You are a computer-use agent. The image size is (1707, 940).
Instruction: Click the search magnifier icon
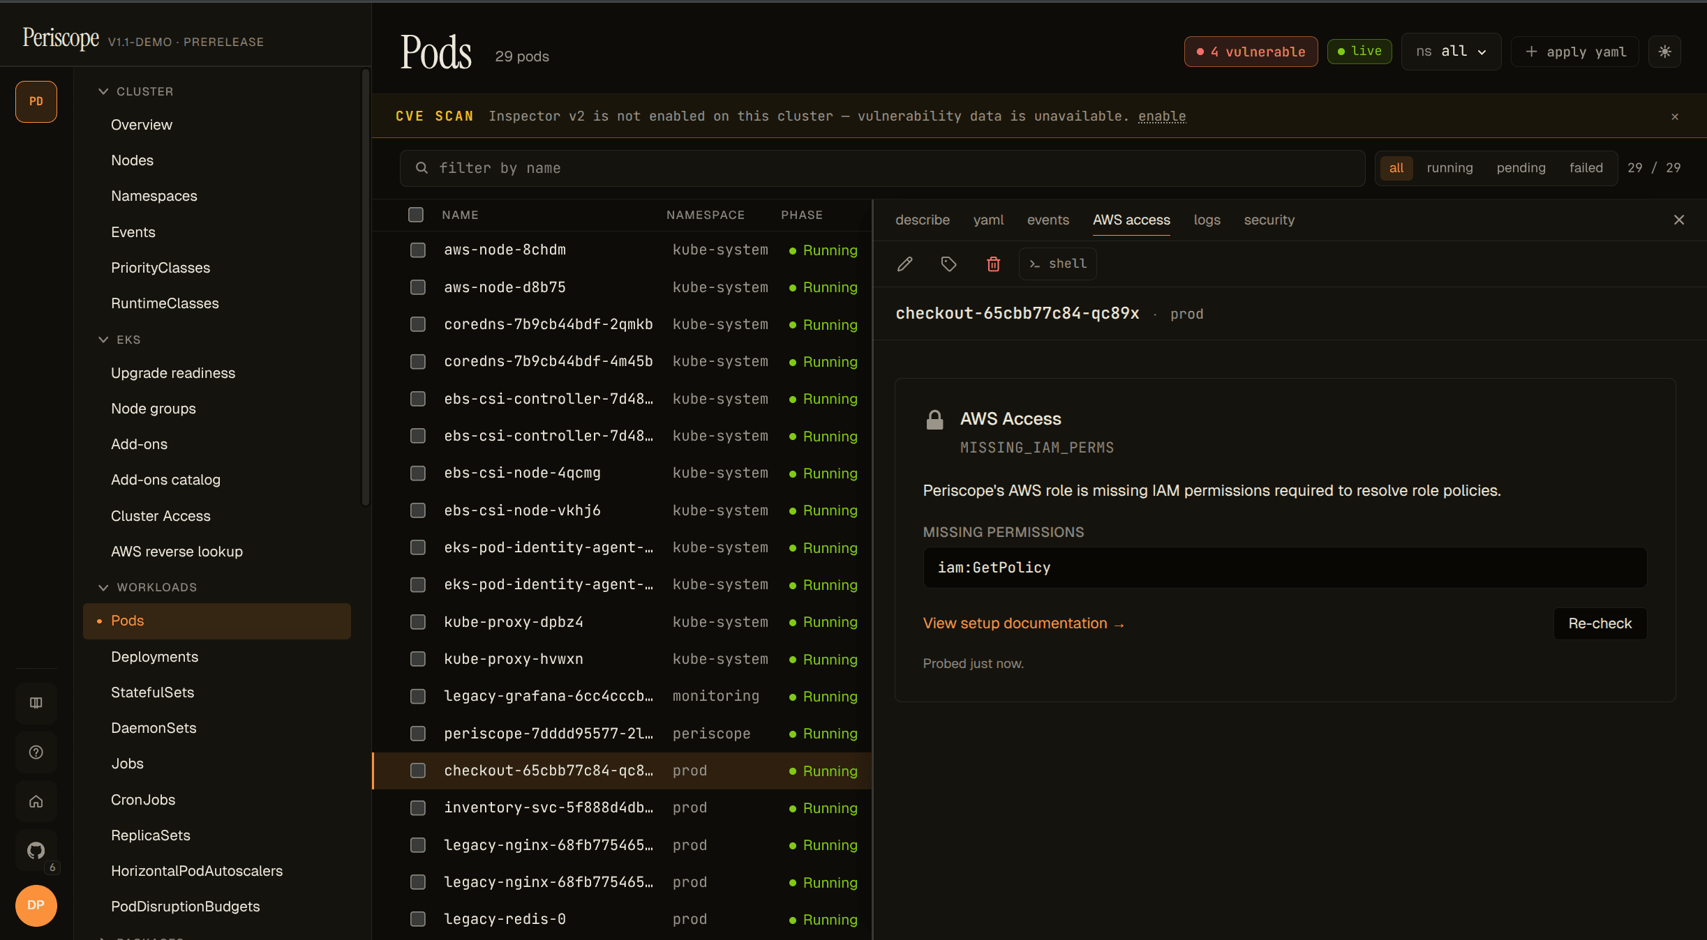point(422,168)
